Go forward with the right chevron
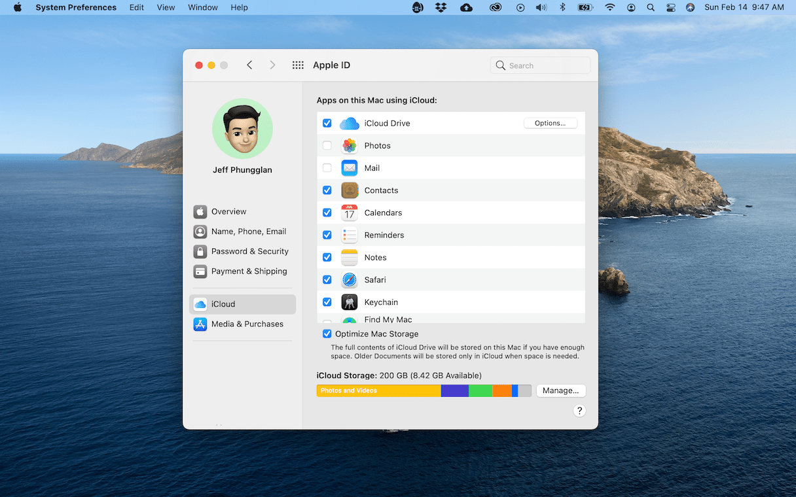 pos(272,65)
